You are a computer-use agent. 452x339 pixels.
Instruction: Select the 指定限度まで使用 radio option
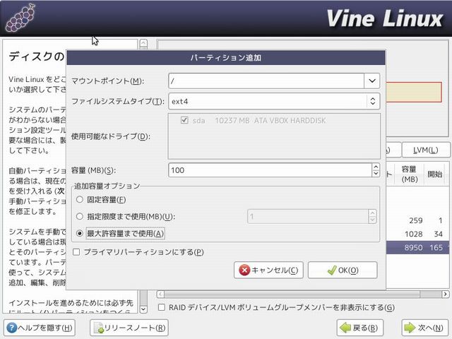tap(79, 216)
